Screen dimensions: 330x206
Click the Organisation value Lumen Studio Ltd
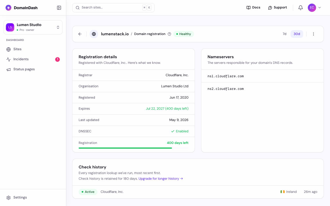pyautogui.click(x=175, y=86)
